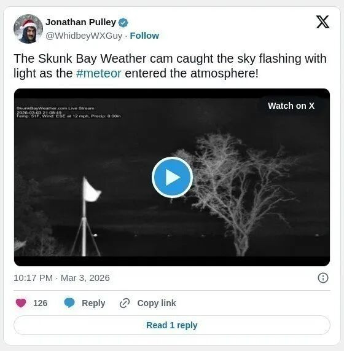
Task: Open the #meteor hashtag
Action: click(99, 73)
